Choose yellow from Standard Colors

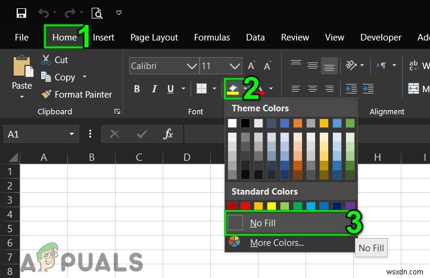coord(272,205)
